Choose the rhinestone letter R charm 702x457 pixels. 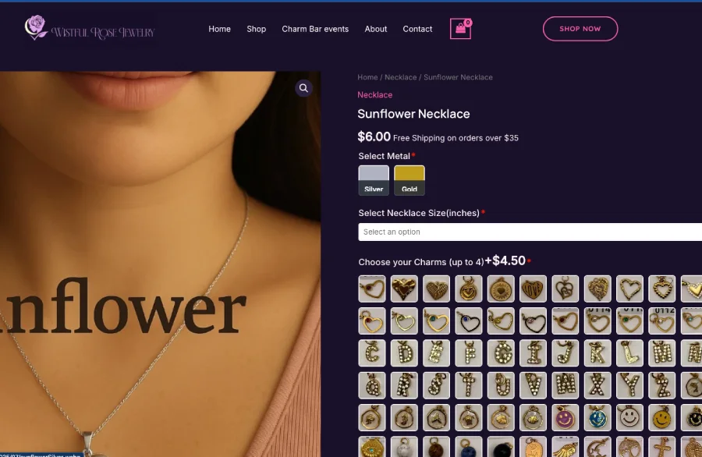click(404, 385)
